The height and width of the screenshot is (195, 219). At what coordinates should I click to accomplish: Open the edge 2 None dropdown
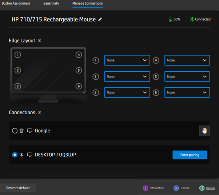click(127, 76)
